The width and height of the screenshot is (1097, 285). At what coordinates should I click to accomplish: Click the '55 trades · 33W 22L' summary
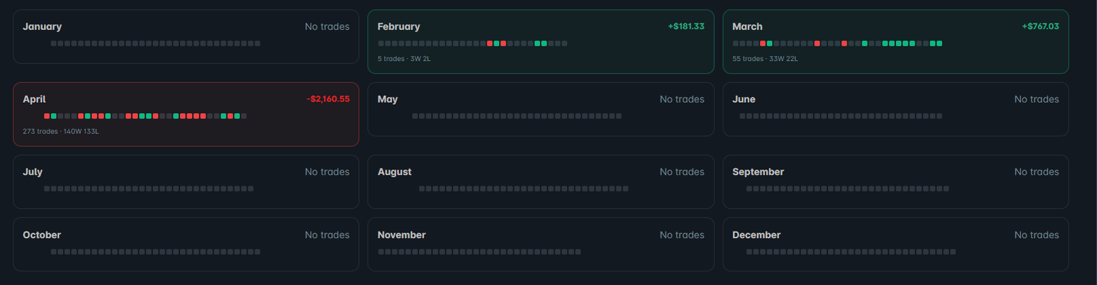pyautogui.click(x=765, y=59)
